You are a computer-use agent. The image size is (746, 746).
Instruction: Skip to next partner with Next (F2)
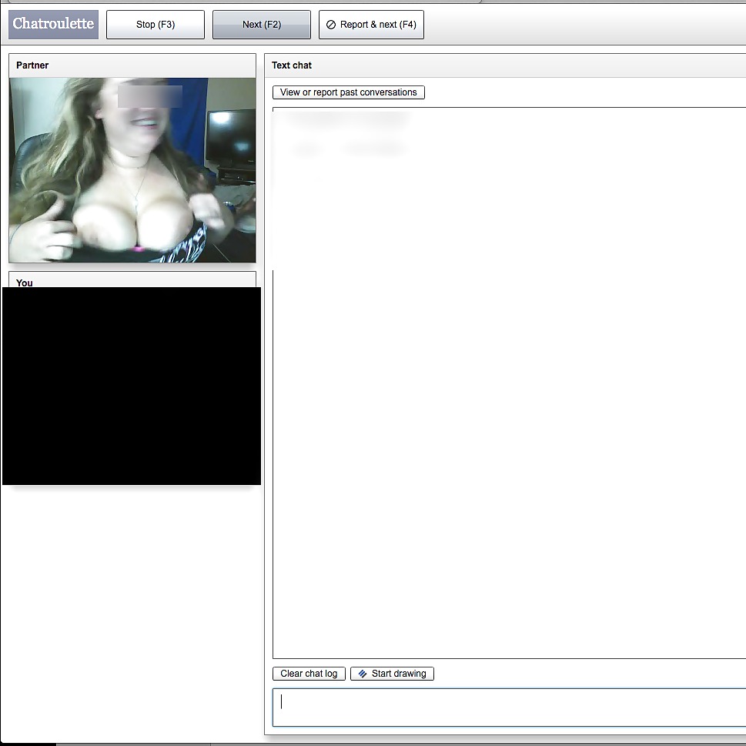(x=261, y=25)
